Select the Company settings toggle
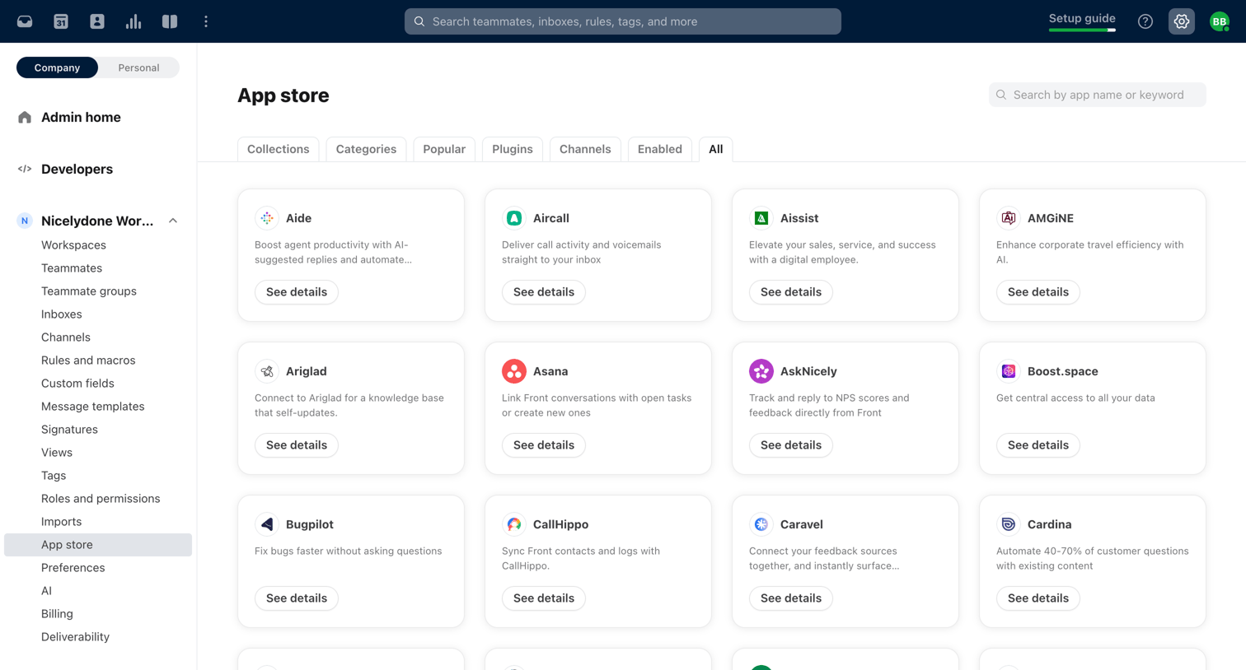 point(57,67)
